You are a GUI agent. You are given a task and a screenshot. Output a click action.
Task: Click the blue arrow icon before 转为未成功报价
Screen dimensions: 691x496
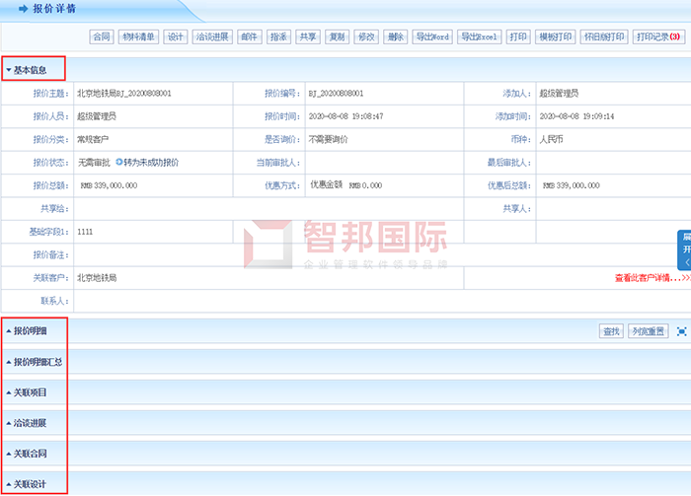click(x=119, y=162)
